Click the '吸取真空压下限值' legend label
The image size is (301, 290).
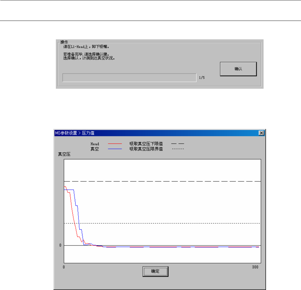click(x=146, y=144)
